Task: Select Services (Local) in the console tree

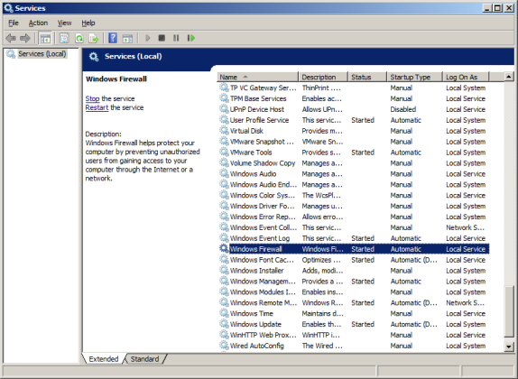Action: click(x=42, y=54)
